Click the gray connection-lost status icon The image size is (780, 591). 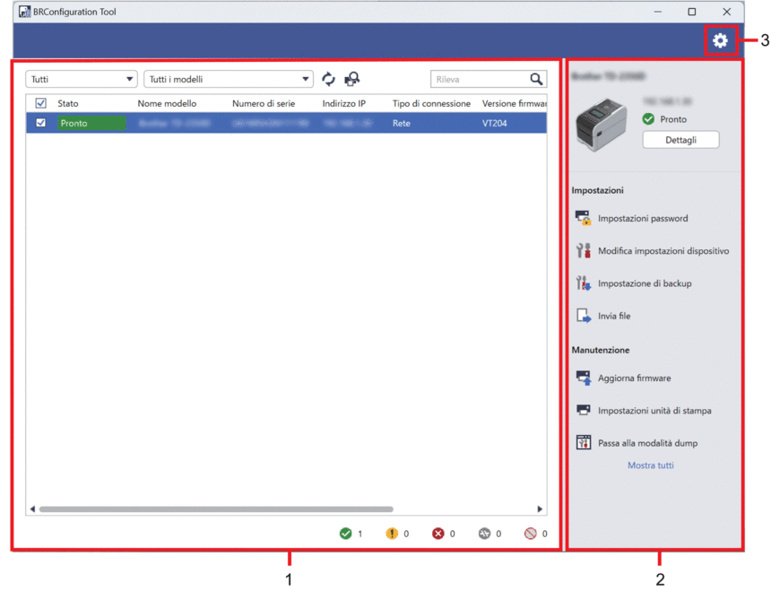click(484, 534)
